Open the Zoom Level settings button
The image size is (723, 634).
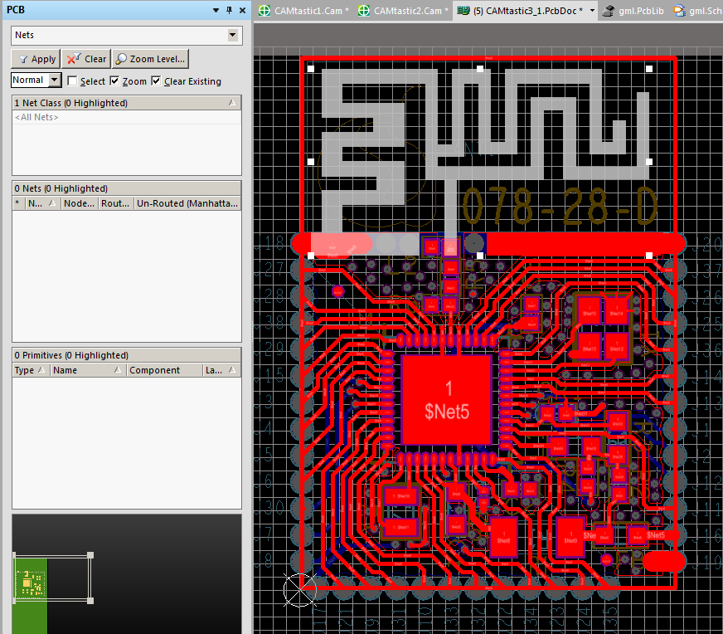(x=150, y=59)
